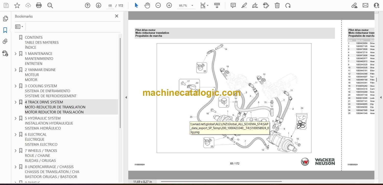Go to previous page with up arrow

click(x=88, y=5)
